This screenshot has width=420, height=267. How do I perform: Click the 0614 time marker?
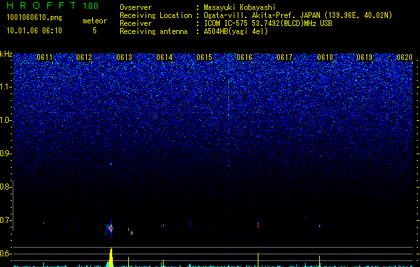click(x=164, y=57)
